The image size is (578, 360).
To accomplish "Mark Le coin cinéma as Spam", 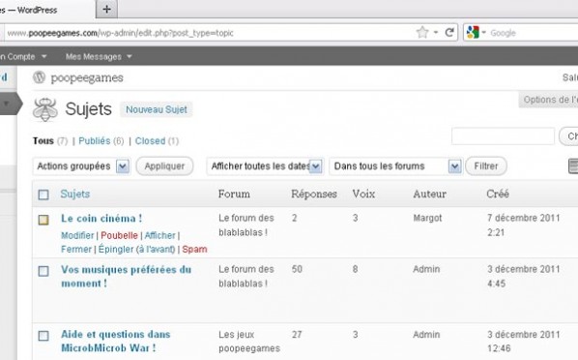I will click(194, 250).
